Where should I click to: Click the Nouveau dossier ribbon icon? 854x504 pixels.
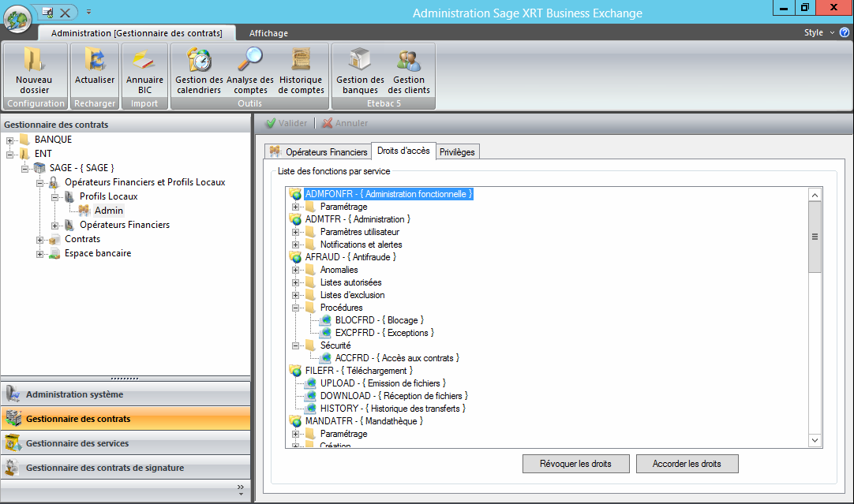34,62
